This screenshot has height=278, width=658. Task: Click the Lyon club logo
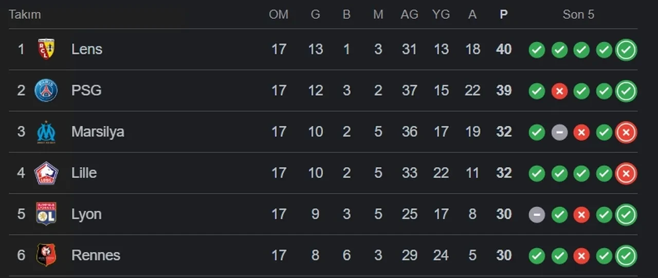click(x=46, y=214)
